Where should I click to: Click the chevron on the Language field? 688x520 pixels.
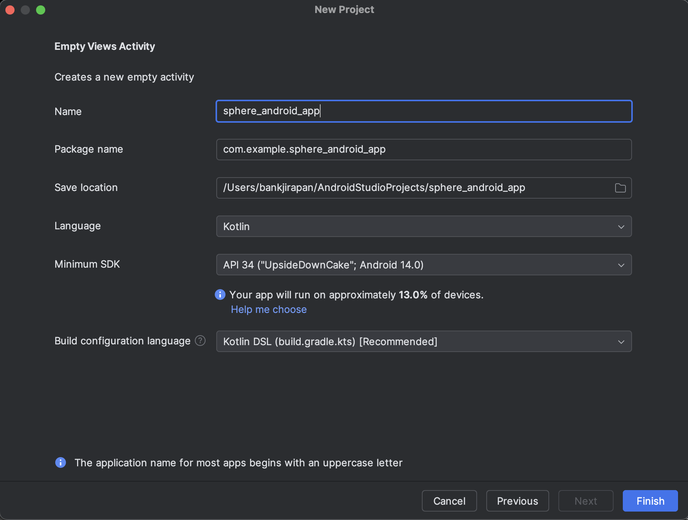pyautogui.click(x=622, y=226)
